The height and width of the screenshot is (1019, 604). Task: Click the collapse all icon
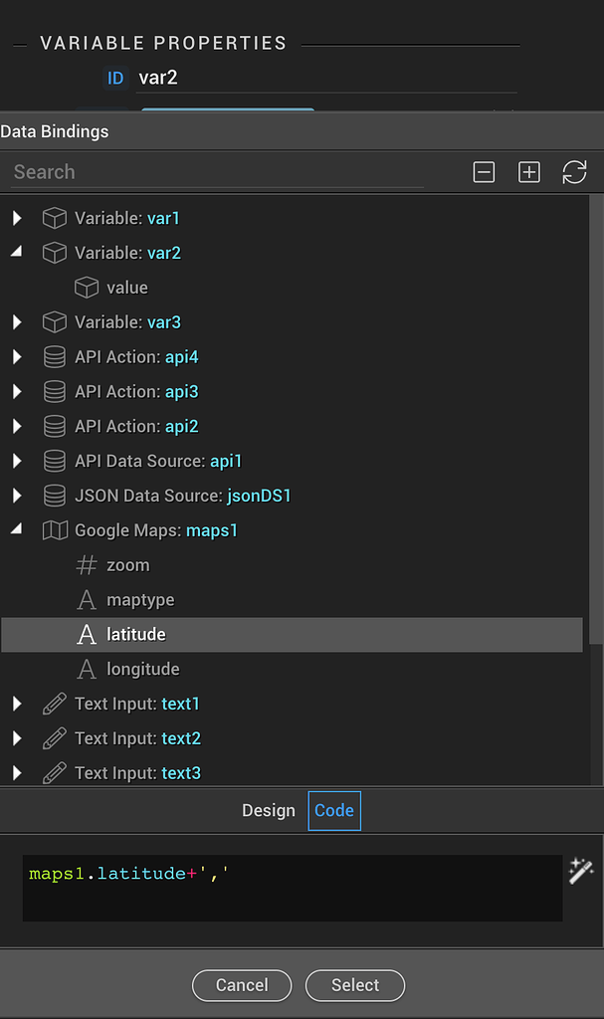[484, 172]
